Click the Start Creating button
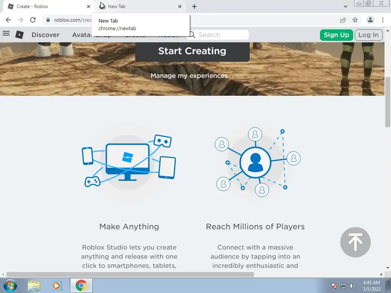 (x=192, y=52)
